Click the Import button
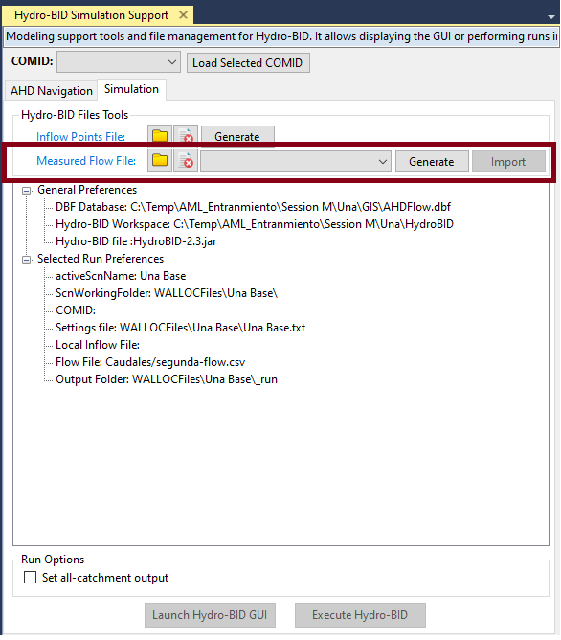 [x=508, y=162]
